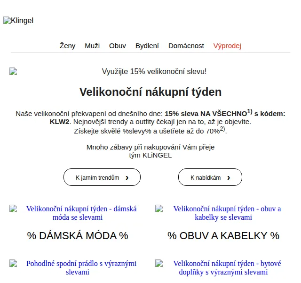The height and width of the screenshot is (283, 301).
Task: Open the red Výprodej link
Action: click(227, 46)
